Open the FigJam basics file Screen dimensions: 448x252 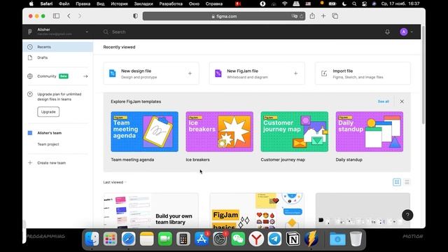click(257, 211)
